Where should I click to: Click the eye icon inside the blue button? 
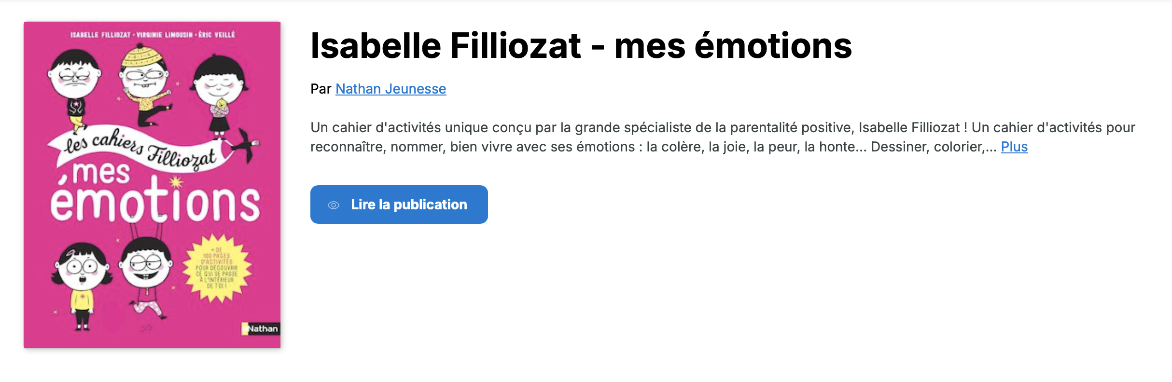pyautogui.click(x=334, y=205)
